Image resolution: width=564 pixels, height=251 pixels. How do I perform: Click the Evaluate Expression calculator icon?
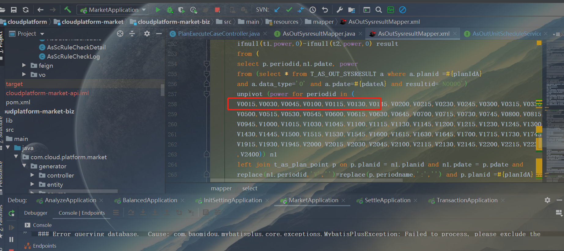coord(206,213)
